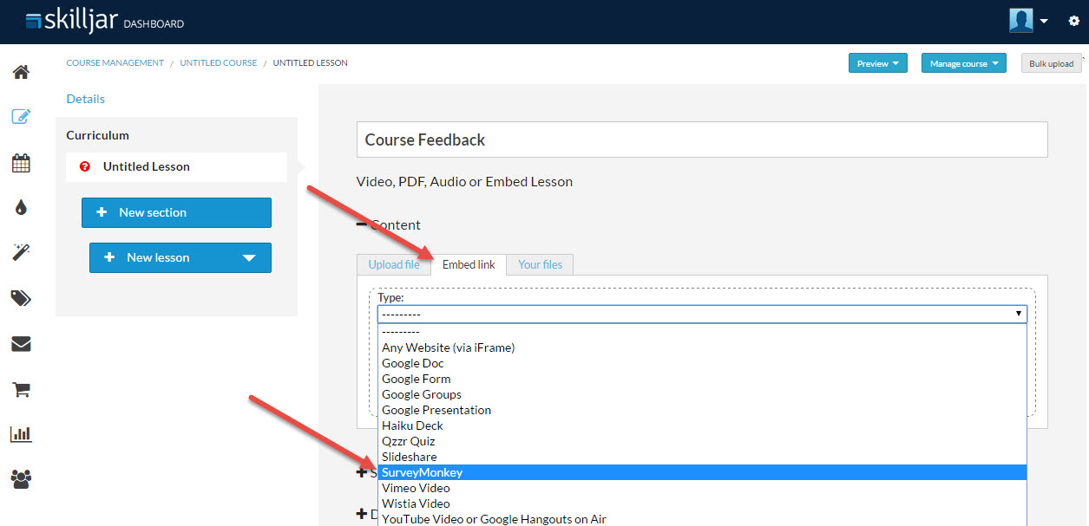Select Slideshare option

[702, 457]
